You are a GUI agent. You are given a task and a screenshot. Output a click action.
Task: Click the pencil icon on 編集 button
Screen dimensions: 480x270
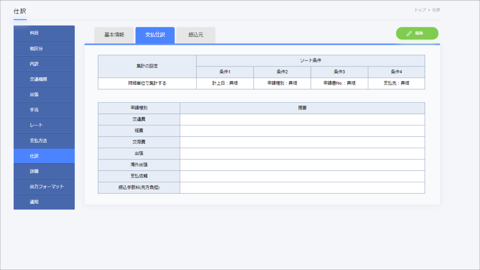[409, 33]
